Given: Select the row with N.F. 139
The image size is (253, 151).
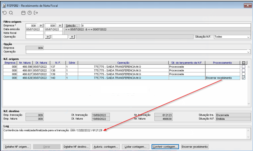Looking at the screenshot, I should click(121, 74).
